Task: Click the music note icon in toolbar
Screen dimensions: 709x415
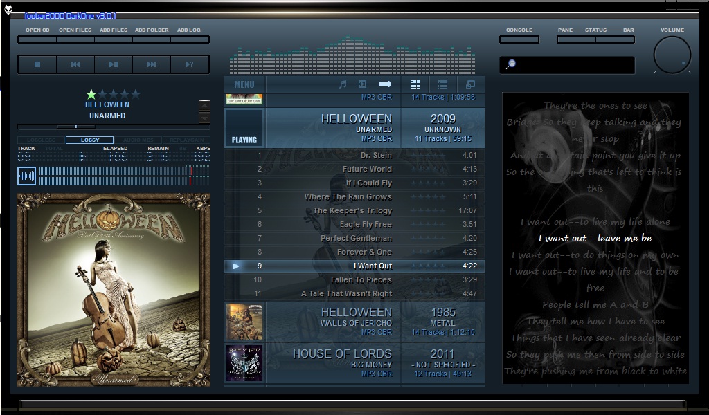Action: coord(343,84)
